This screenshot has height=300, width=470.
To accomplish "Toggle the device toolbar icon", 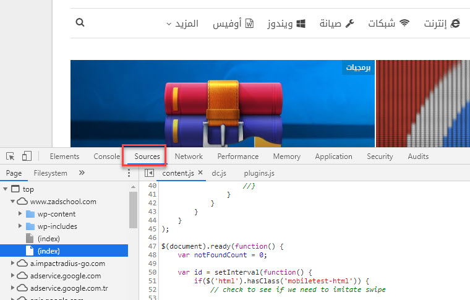I will [27, 156].
